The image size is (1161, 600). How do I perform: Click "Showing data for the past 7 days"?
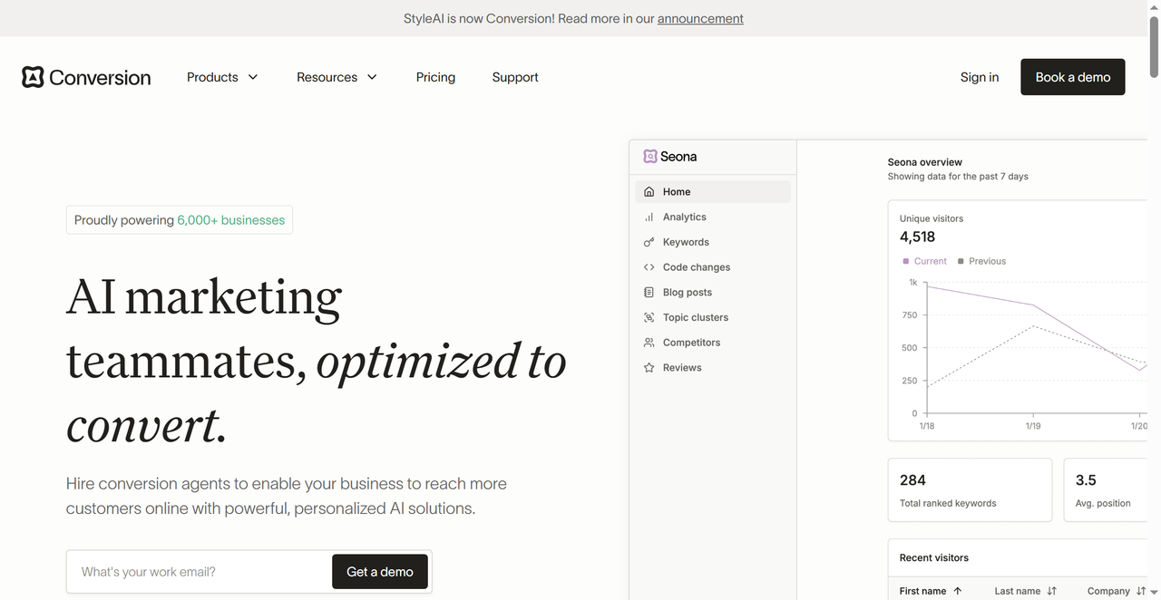pyautogui.click(x=958, y=177)
